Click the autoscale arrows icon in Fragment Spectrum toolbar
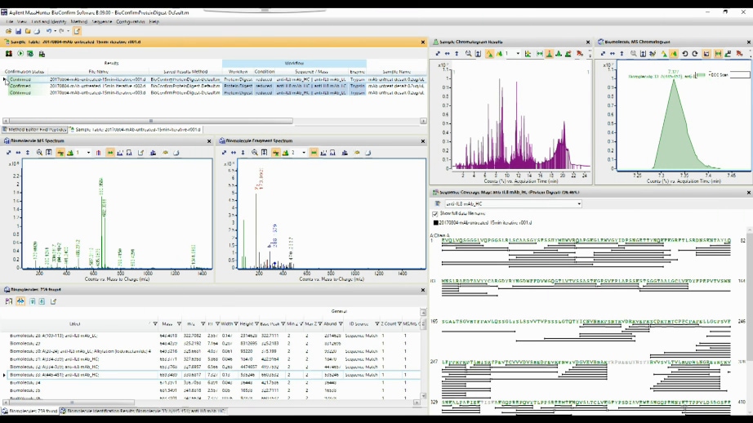The width and height of the screenshot is (753, 423). click(223, 153)
